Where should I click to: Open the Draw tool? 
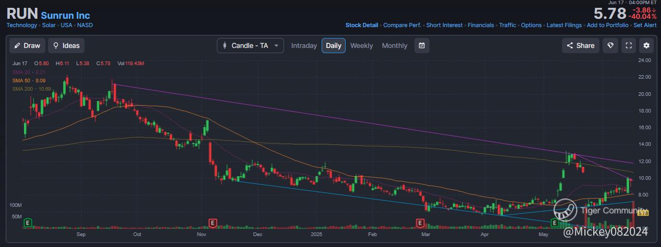pos(27,45)
